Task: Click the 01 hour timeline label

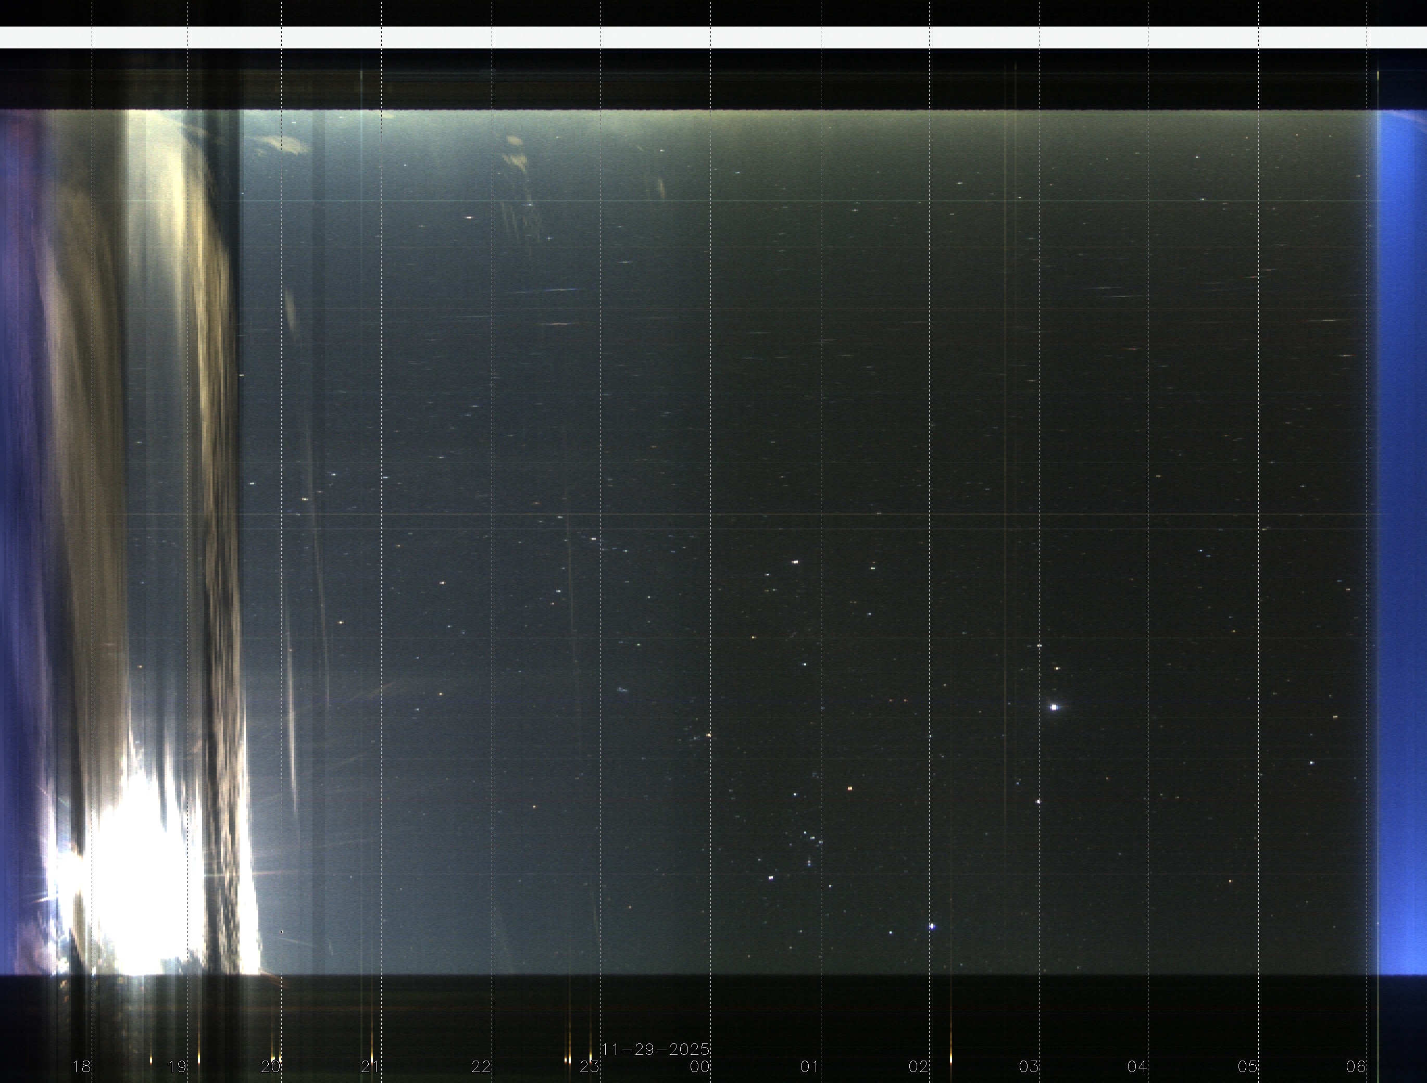Action: (x=810, y=1066)
